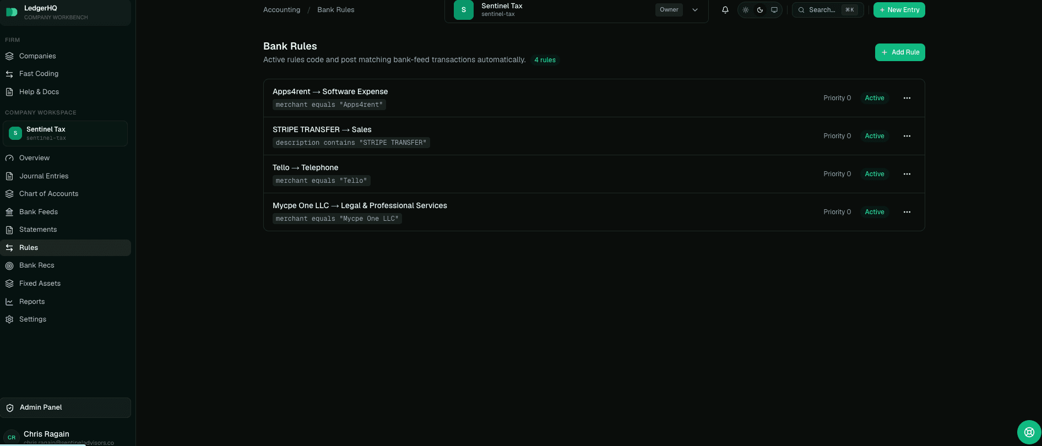Viewport: 1042px width, 446px height.
Task: Click Priority 0 on the Apps4rent rule
Action: click(837, 98)
